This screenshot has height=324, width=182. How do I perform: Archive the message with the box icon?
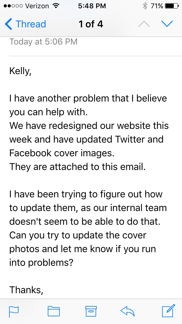pos(91,311)
